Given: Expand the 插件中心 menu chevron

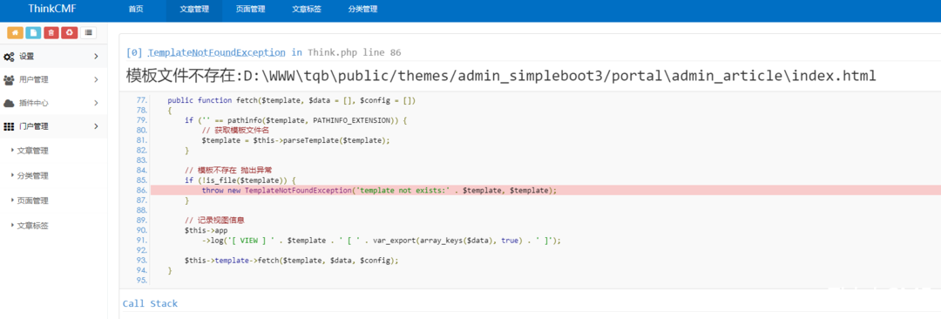Looking at the screenshot, I should 96,104.
